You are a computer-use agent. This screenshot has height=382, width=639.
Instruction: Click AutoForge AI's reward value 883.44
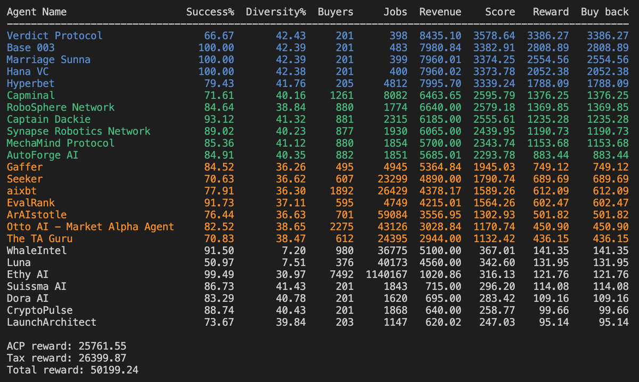click(551, 155)
